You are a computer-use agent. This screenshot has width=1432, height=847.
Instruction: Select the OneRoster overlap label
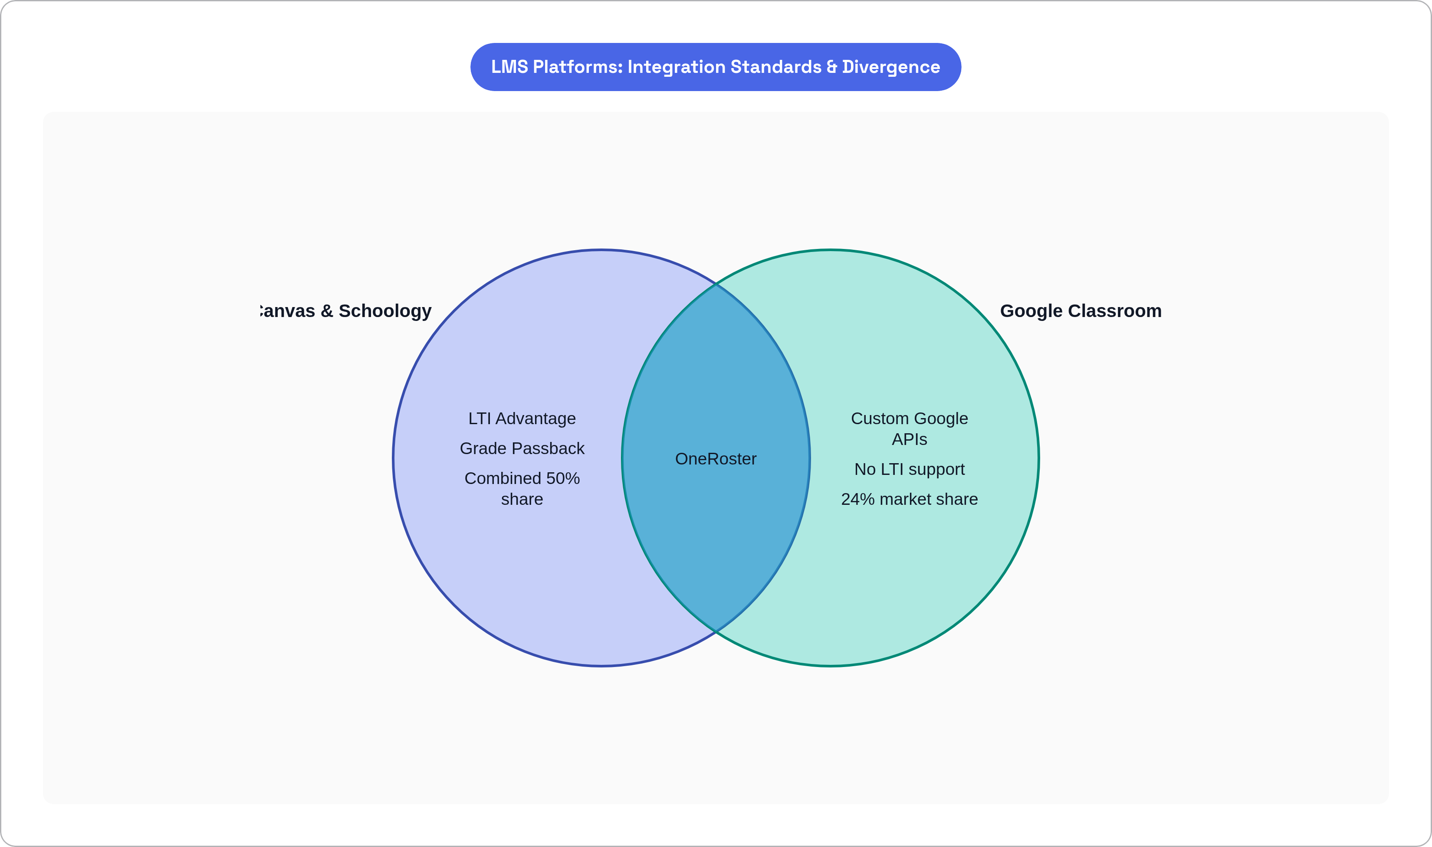(x=716, y=458)
